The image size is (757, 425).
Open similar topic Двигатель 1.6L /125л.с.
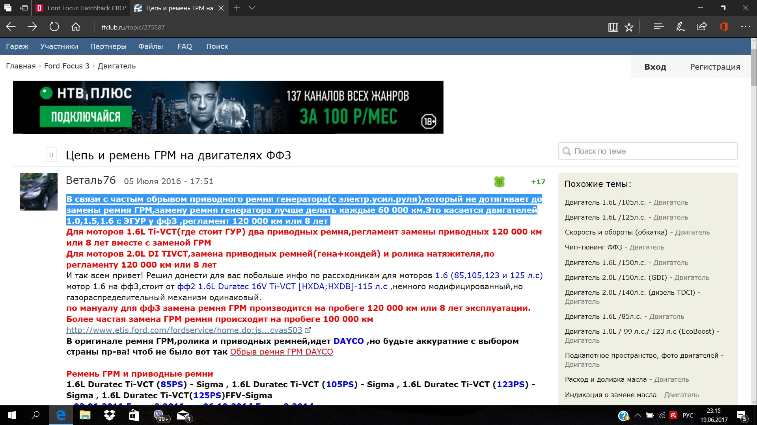pos(605,217)
